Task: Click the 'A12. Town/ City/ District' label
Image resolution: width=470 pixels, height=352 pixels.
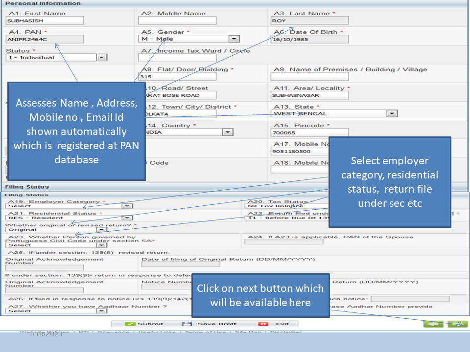Action: [190, 107]
